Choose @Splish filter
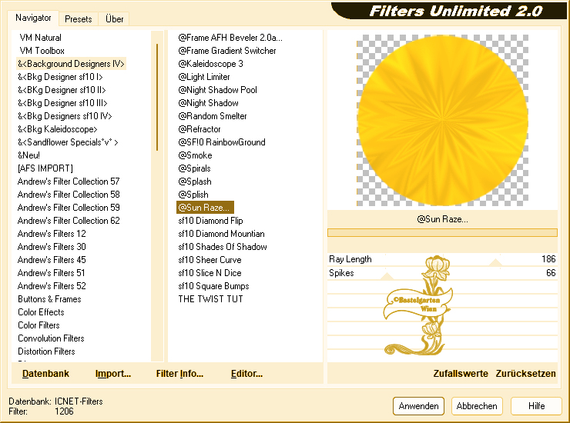Screen dimensions: 570x423 193,195
